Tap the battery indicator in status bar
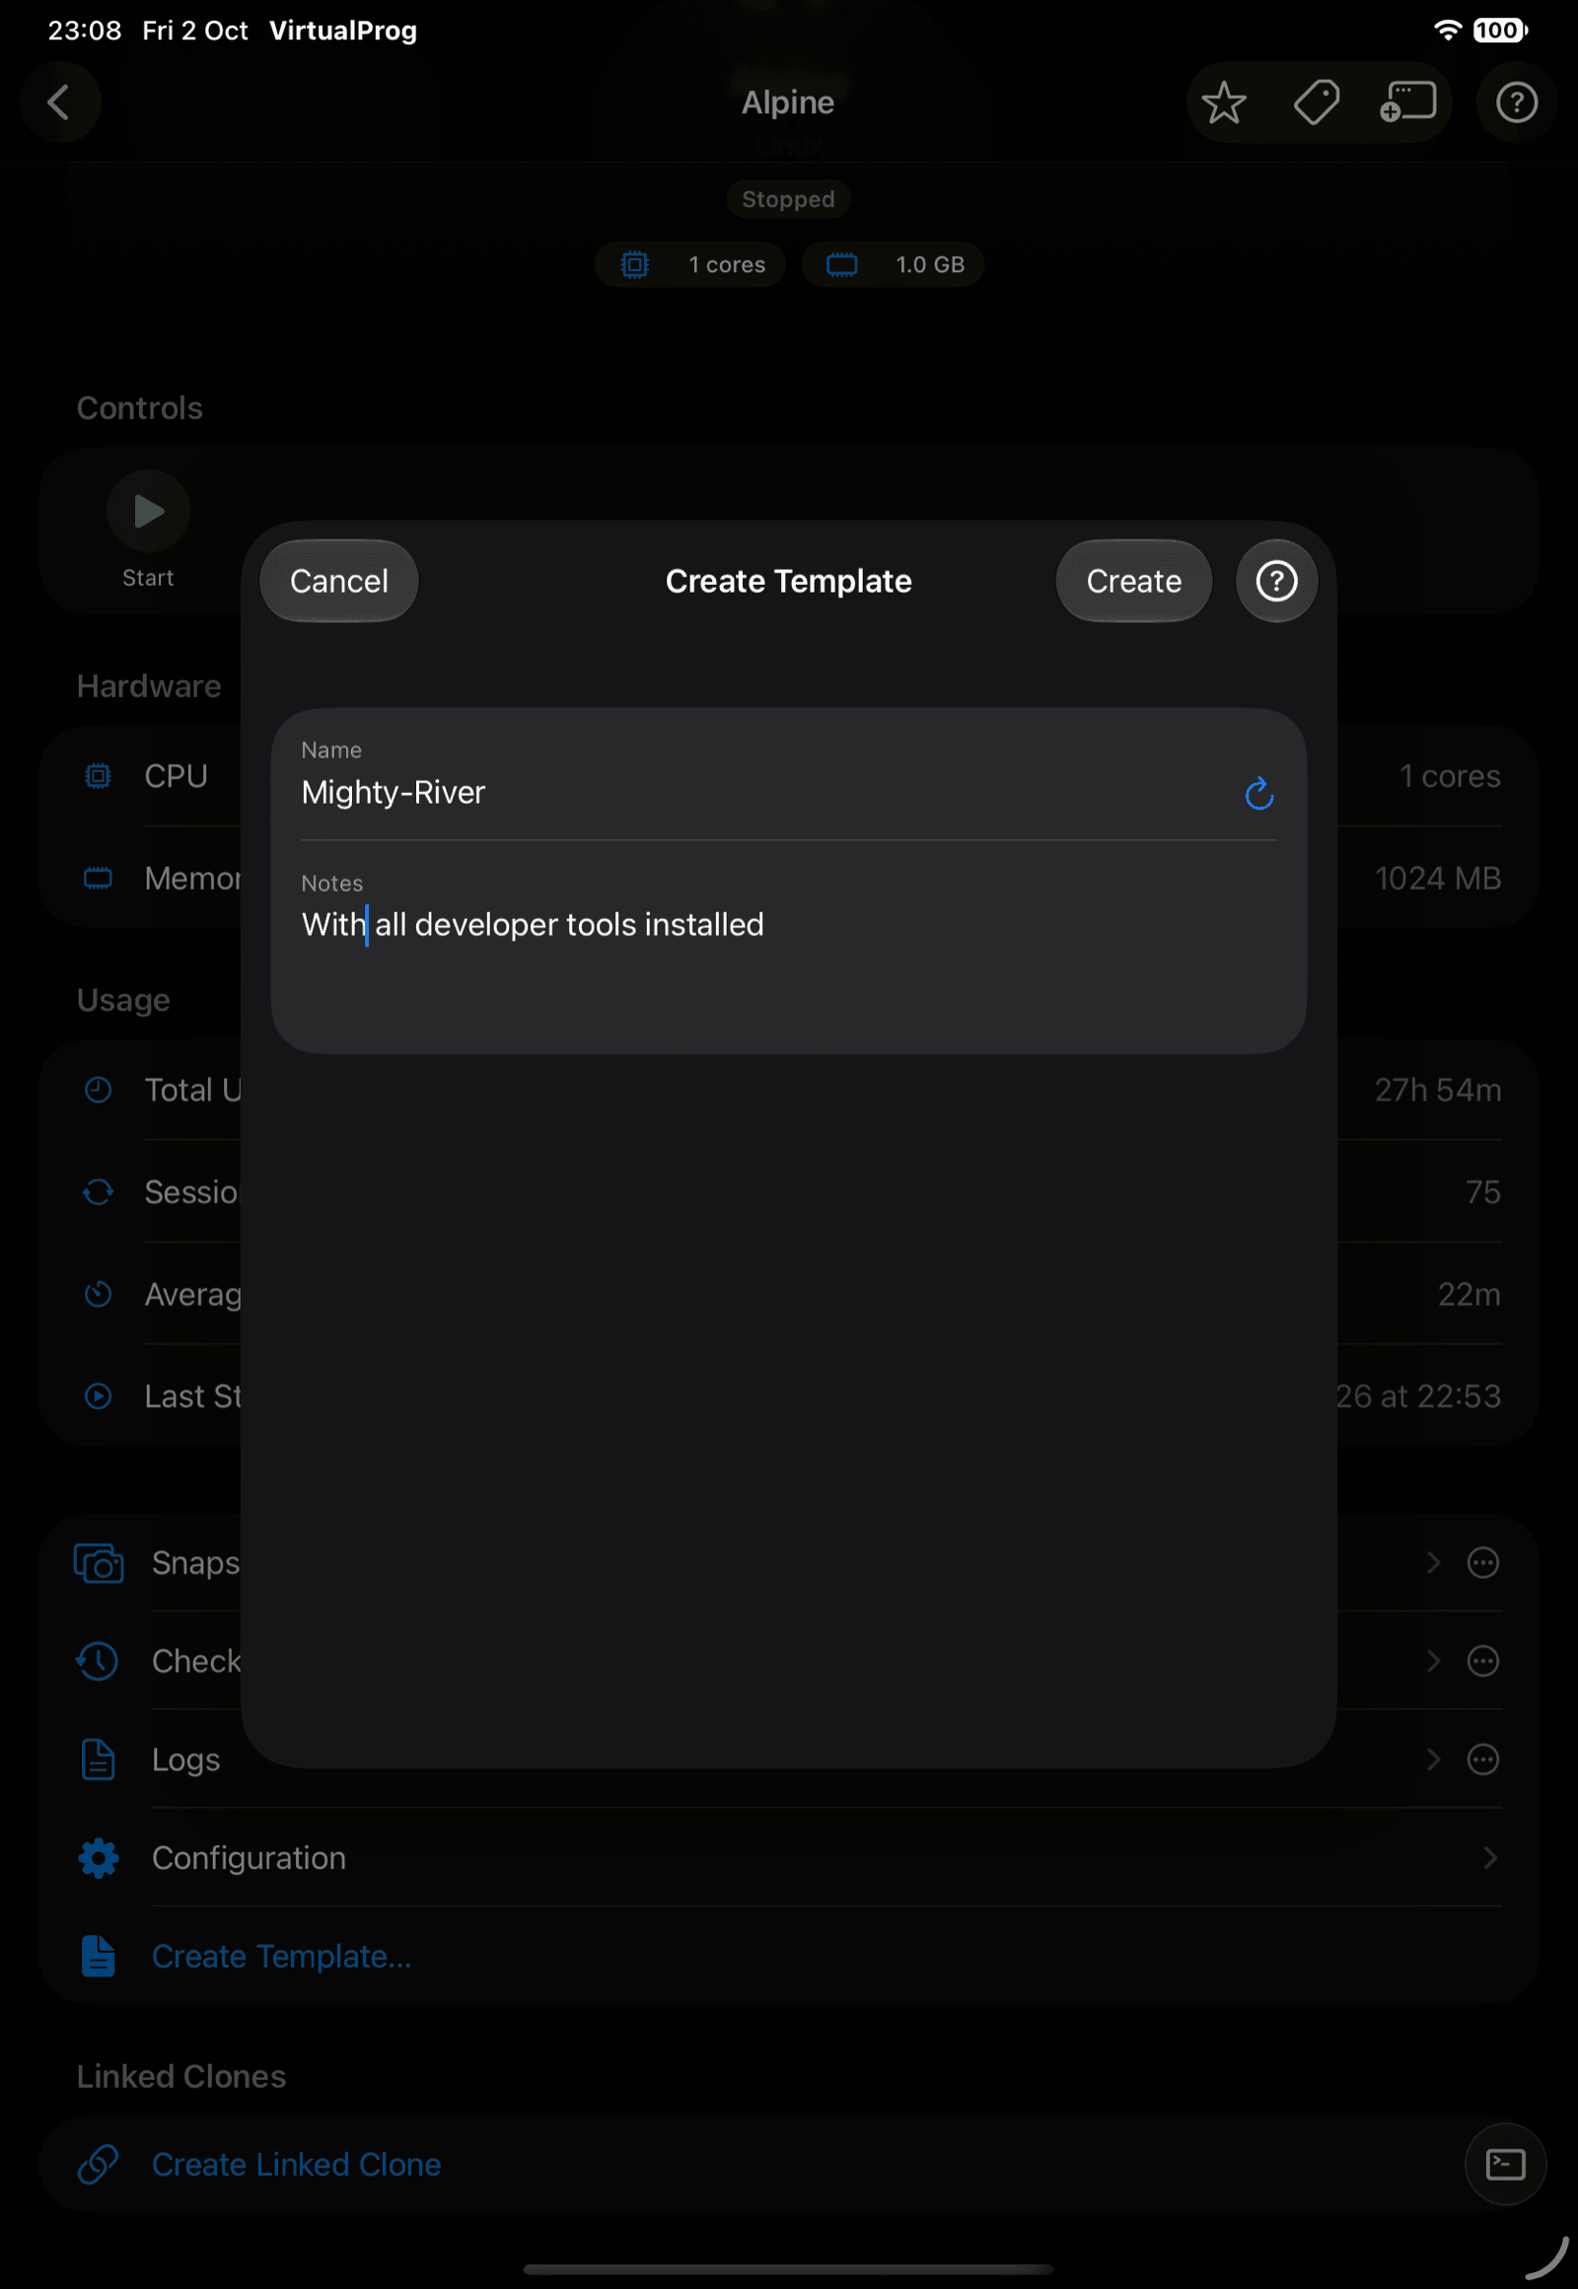The image size is (1578, 2289). (x=1499, y=31)
